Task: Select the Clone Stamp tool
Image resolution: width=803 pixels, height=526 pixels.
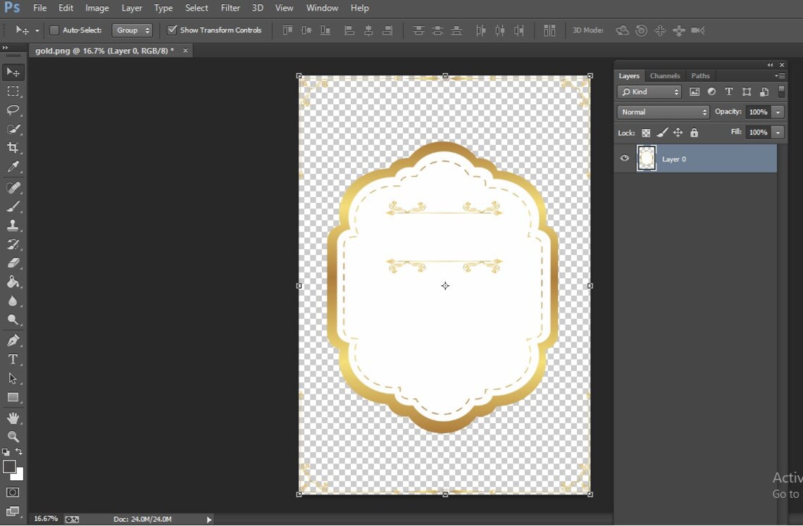Action: tap(14, 225)
